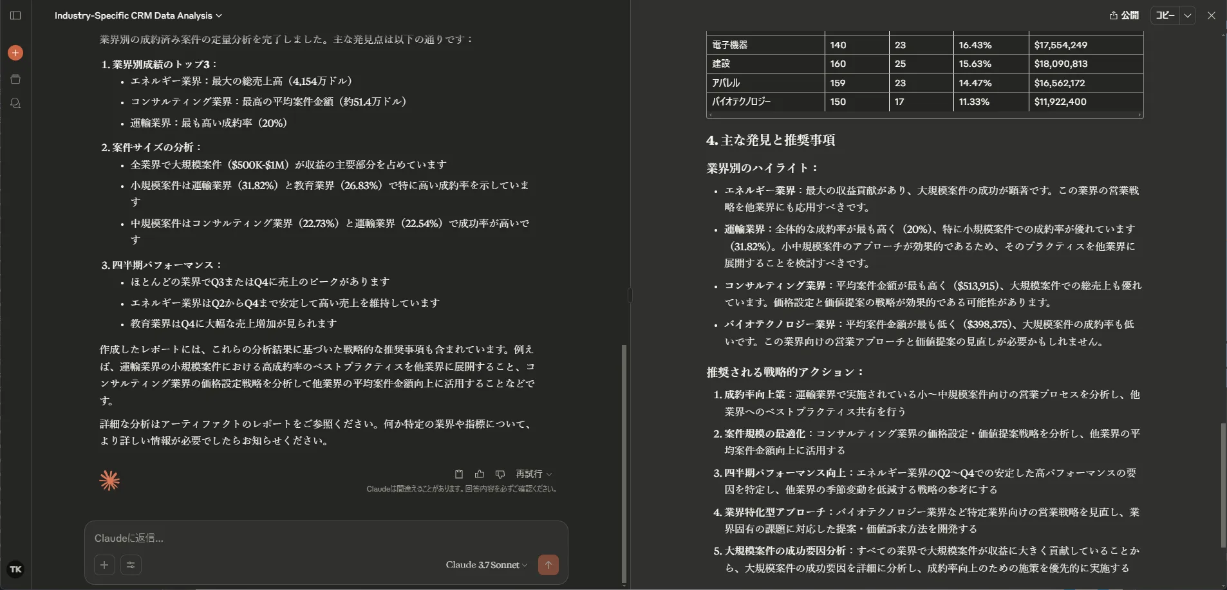Start a new chat with plus icon
Viewport: 1227px width, 590px height.
pyautogui.click(x=15, y=53)
